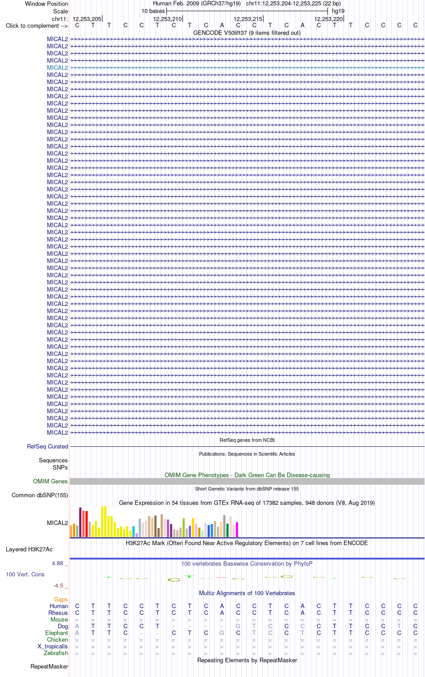The width and height of the screenshot is (425, 677).
Task: Click the GTEx Gene Expression track title
Action: pos(247,503)
